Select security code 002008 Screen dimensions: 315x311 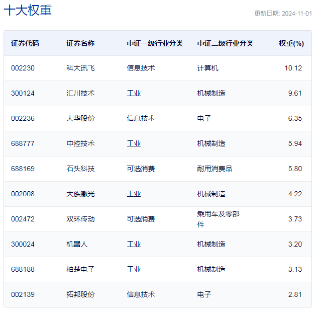[23, 194]
